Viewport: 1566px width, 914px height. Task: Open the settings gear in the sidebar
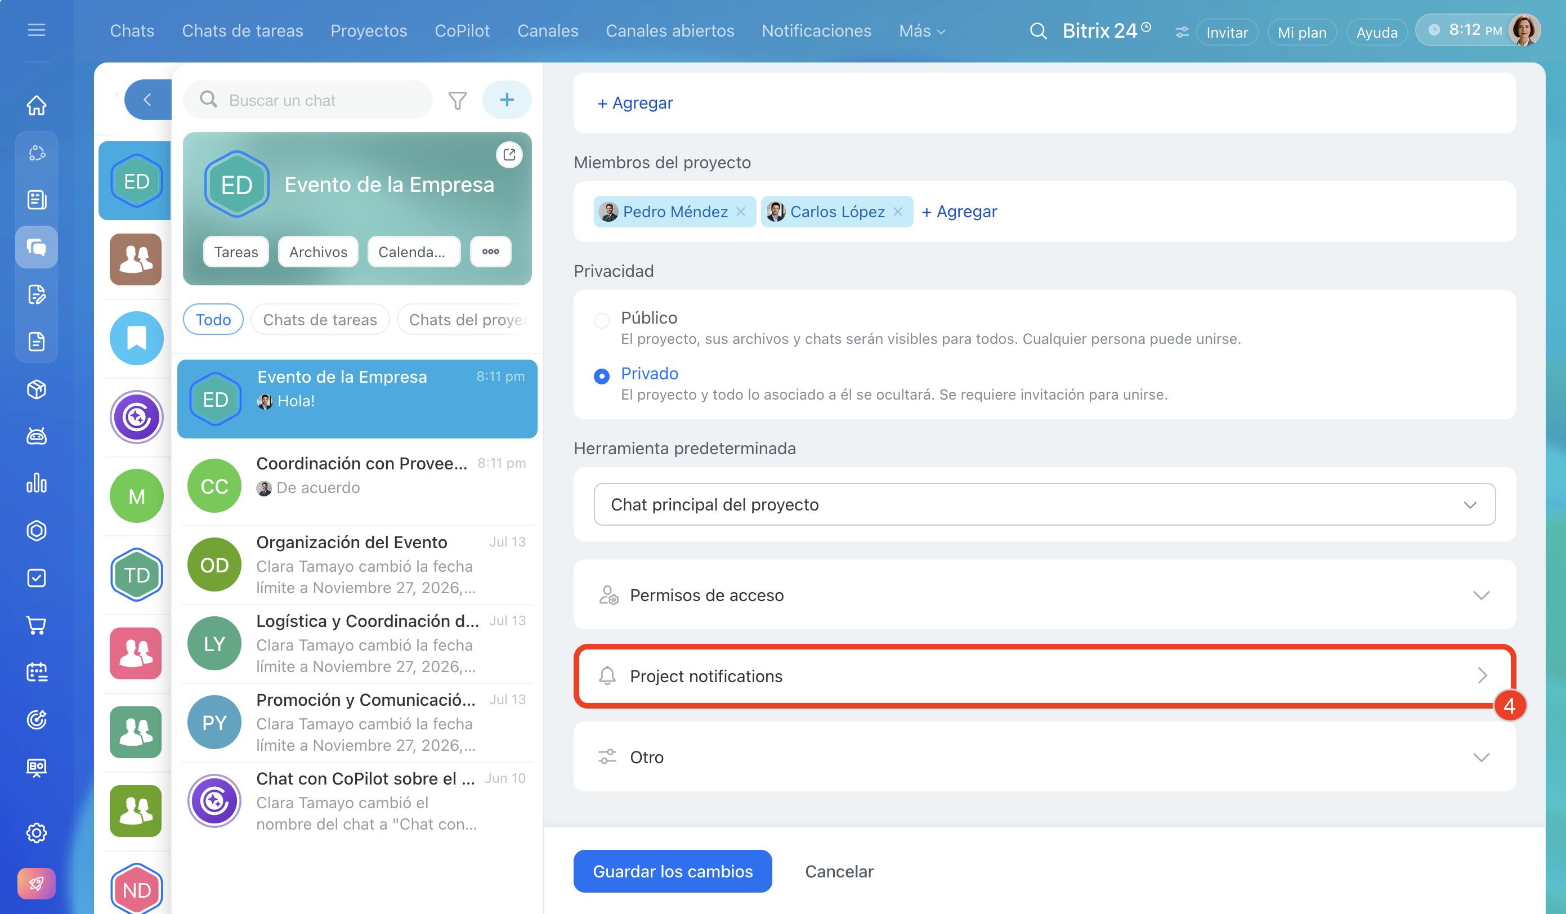click(37, 832)
